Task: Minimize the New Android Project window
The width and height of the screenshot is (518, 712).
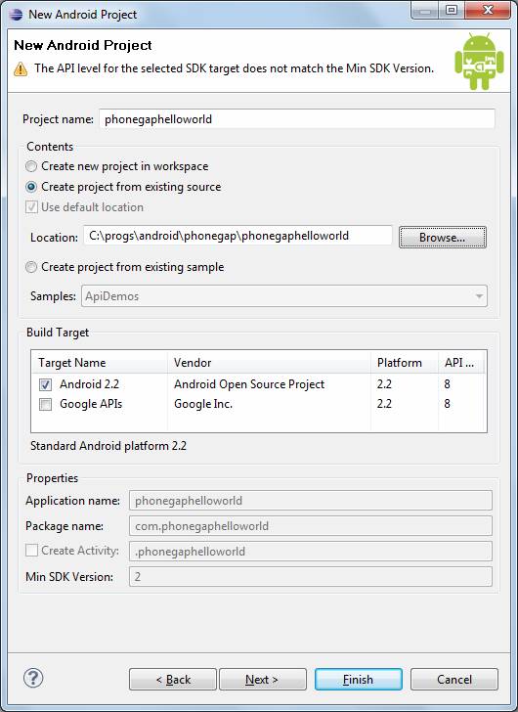Action: coord(425,10)
